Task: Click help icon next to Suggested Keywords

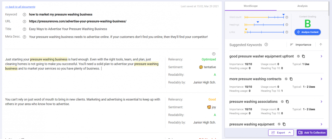Action: (266, 45)
